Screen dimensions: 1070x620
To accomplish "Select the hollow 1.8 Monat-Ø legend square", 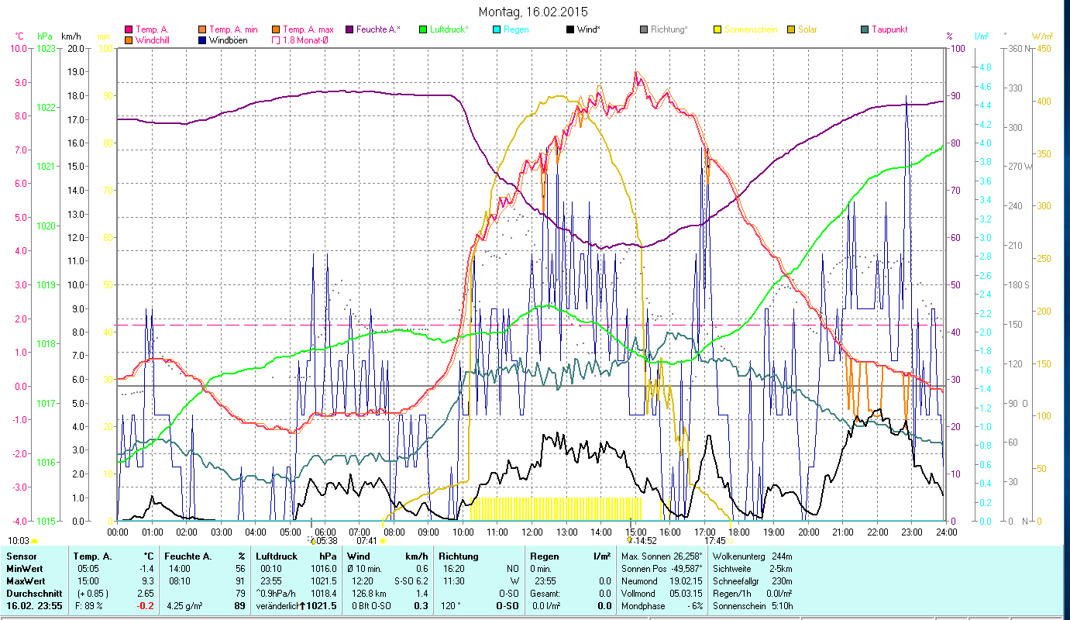I will coord(275,40).
